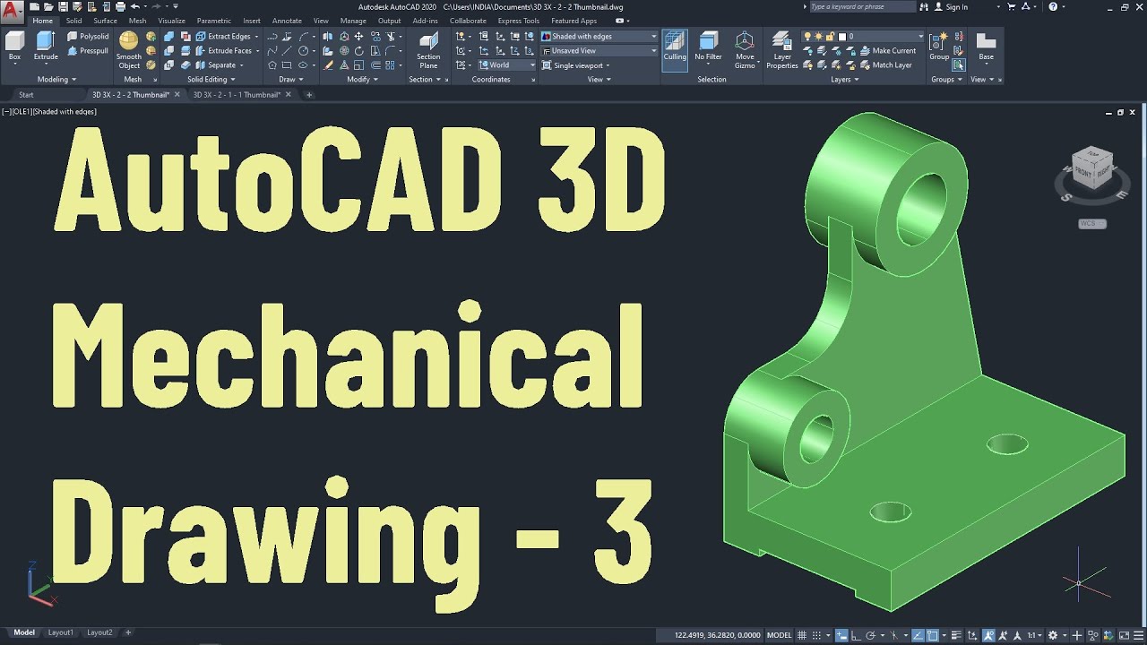Click the coordinates readout 122.4919, 36.2820, 0.0000

point(717,635)
